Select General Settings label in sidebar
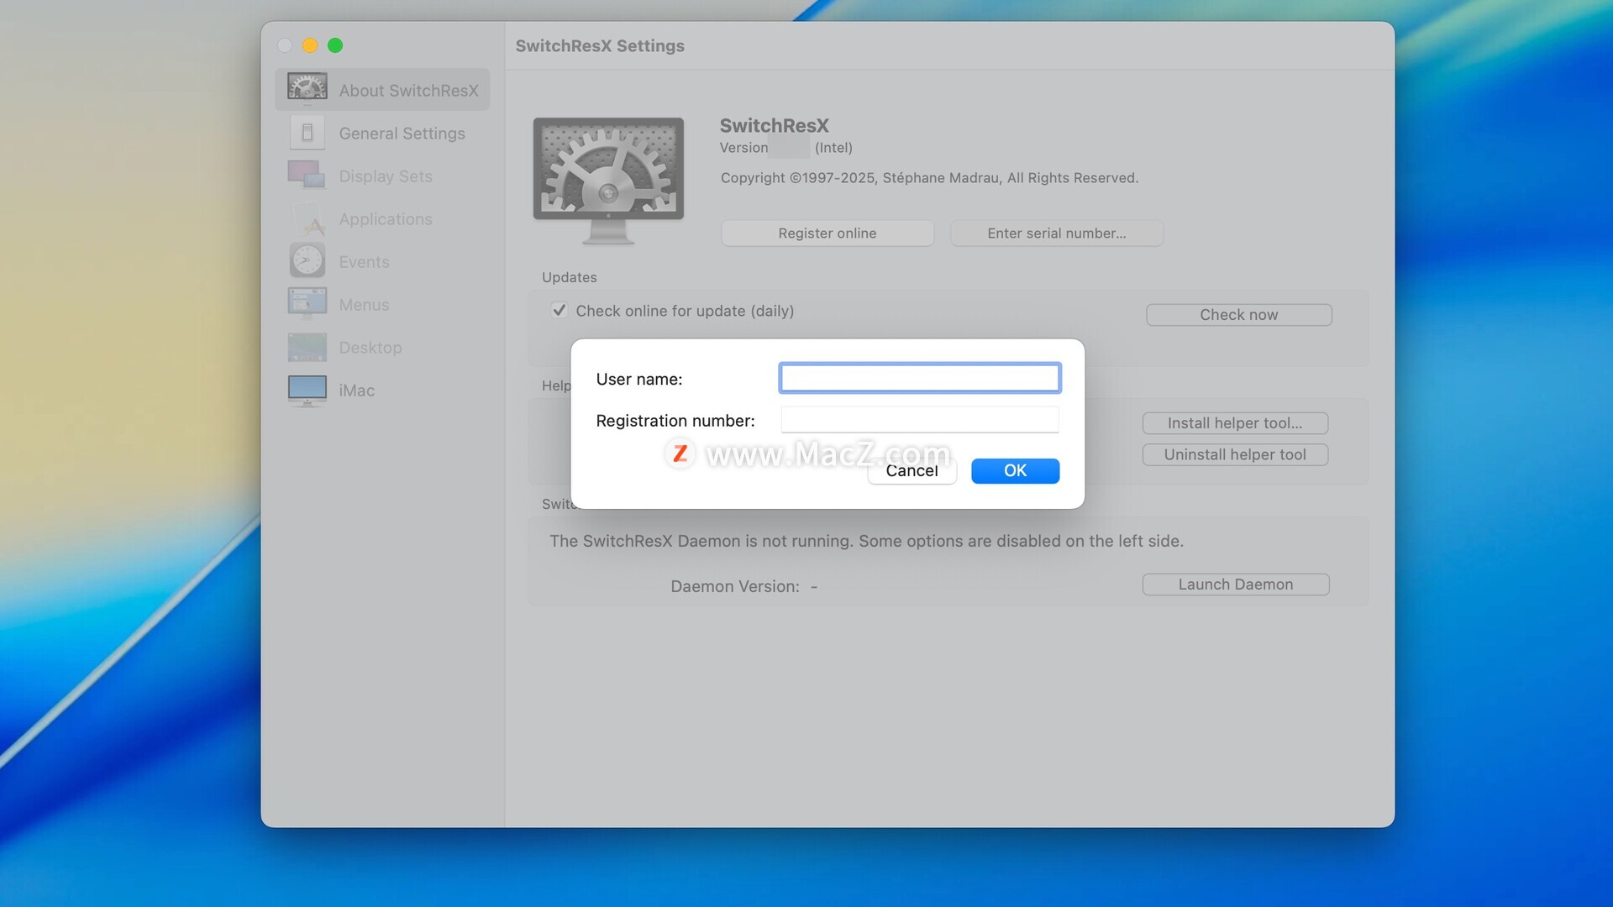The image size is (1613, 907). [x=402, y=134]
